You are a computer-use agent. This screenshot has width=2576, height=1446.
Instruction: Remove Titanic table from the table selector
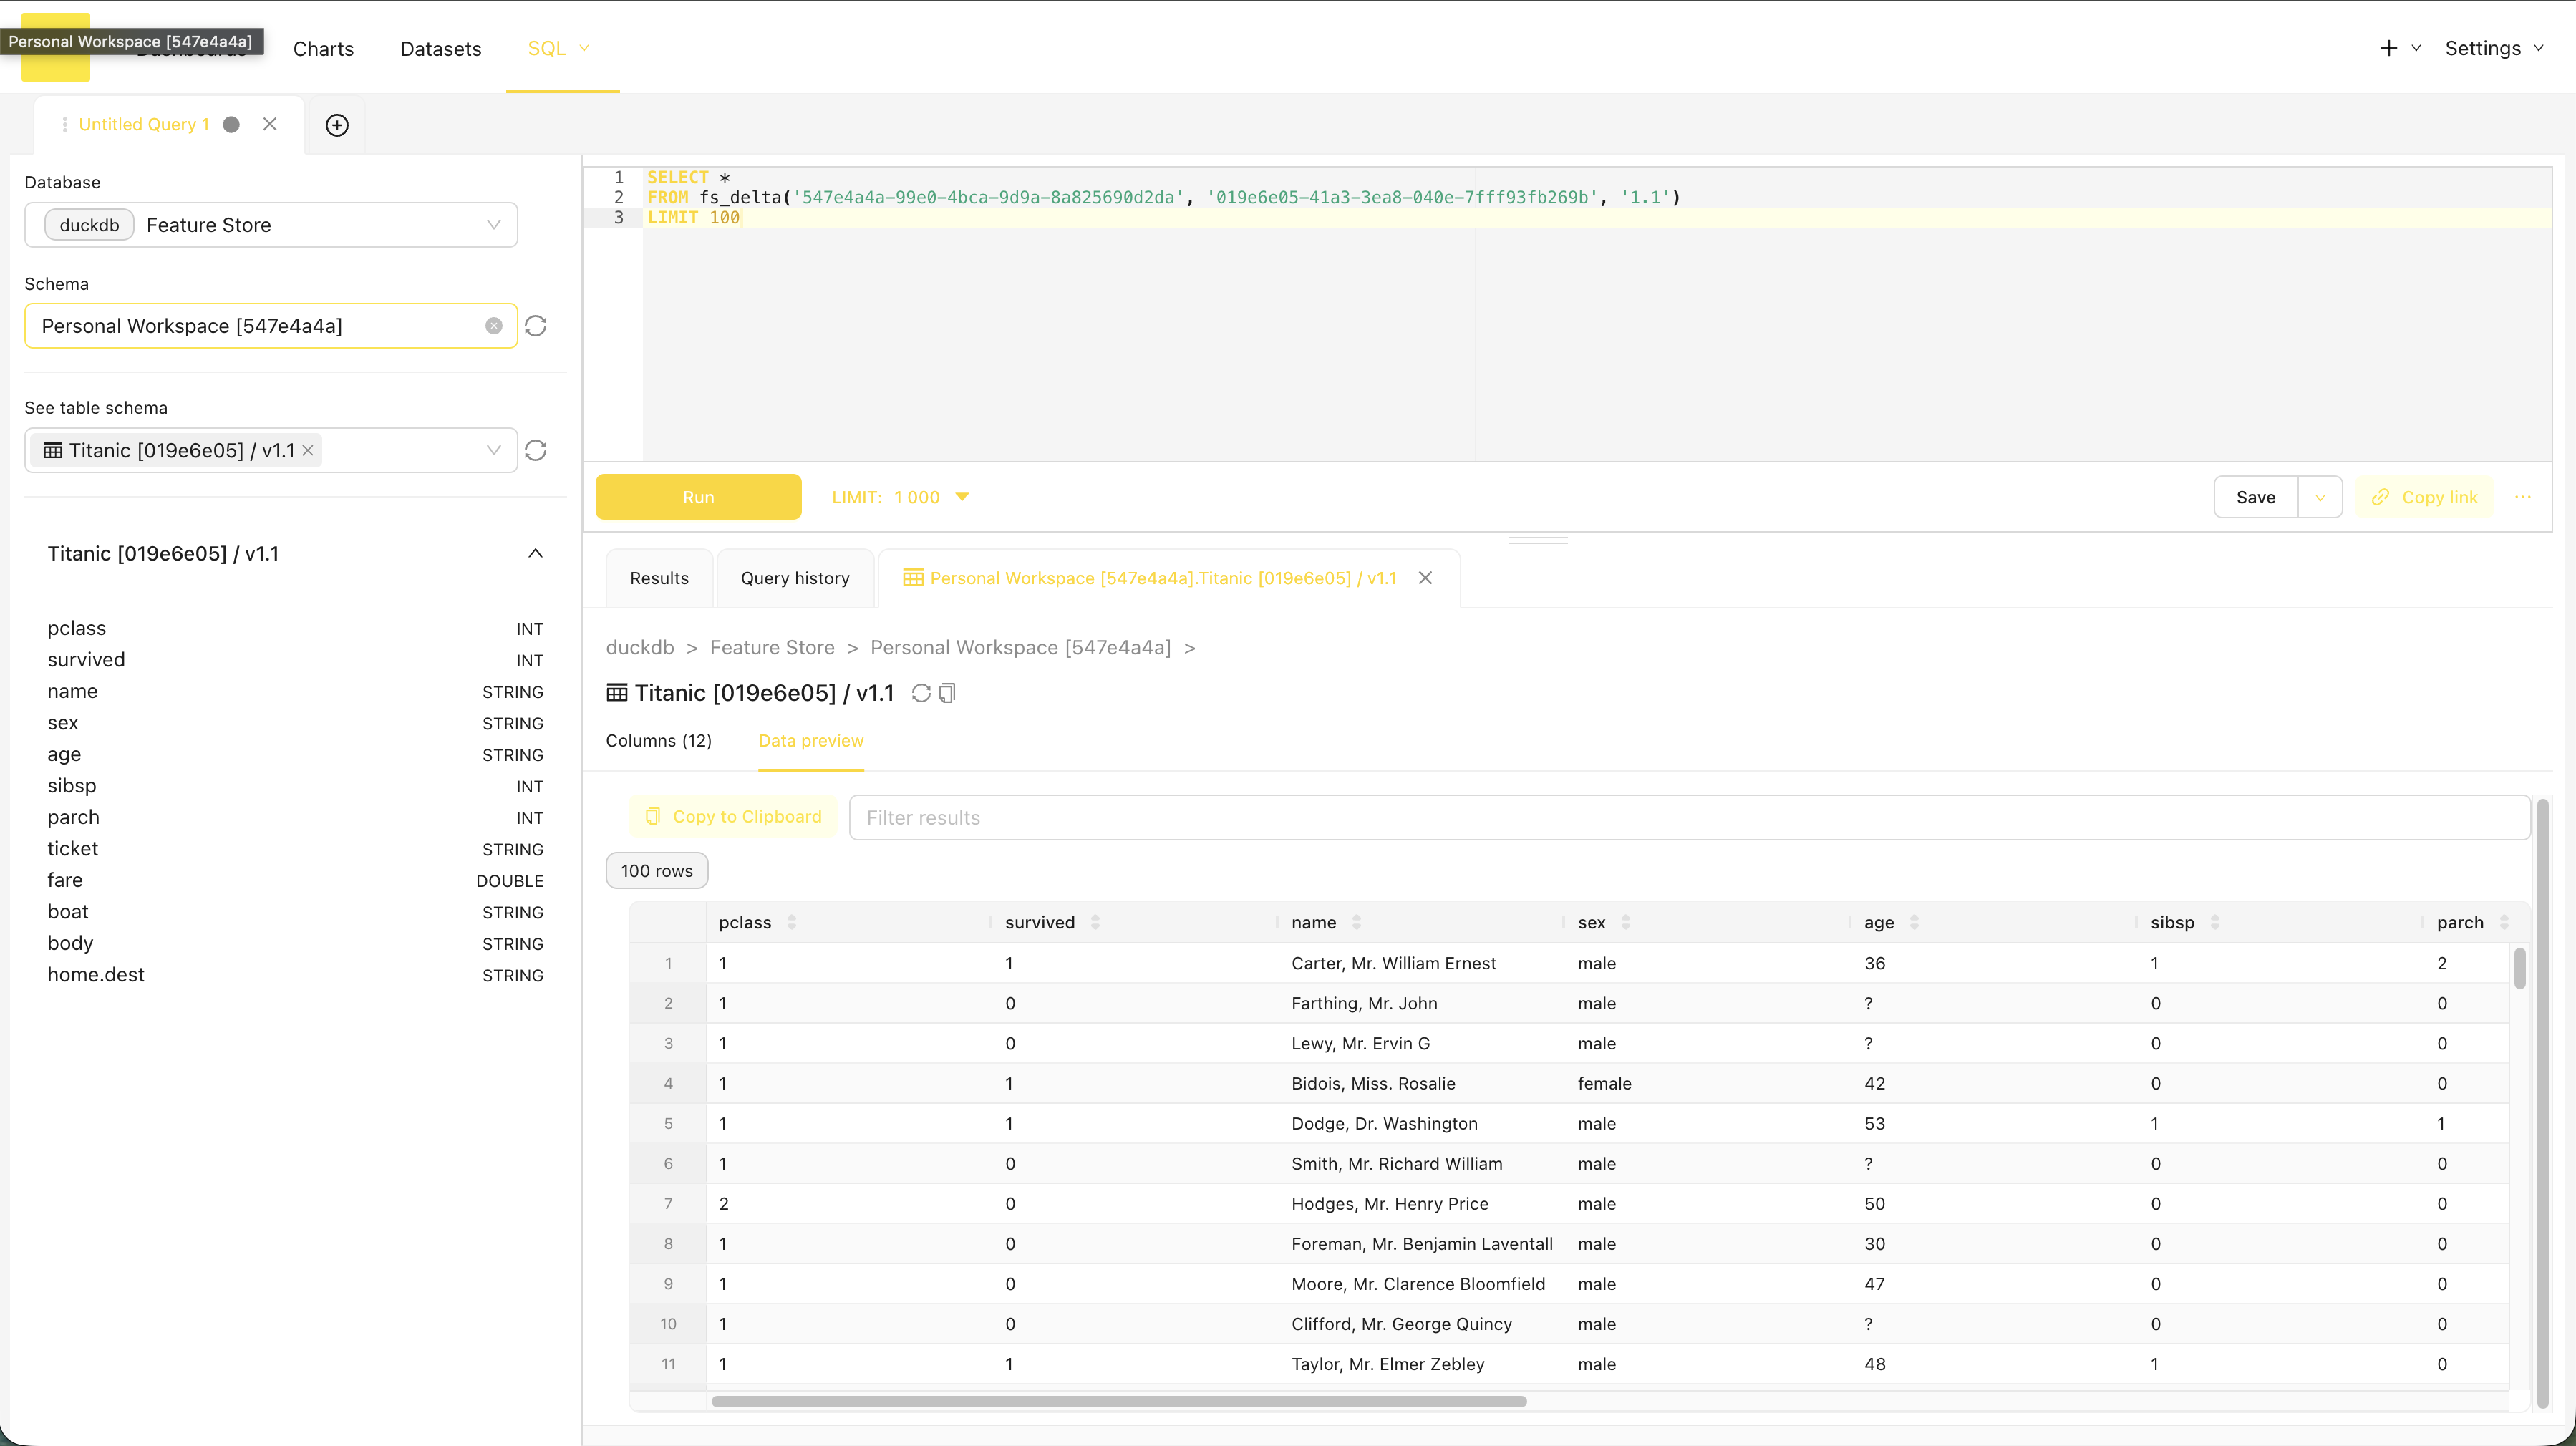coord(308,450)
